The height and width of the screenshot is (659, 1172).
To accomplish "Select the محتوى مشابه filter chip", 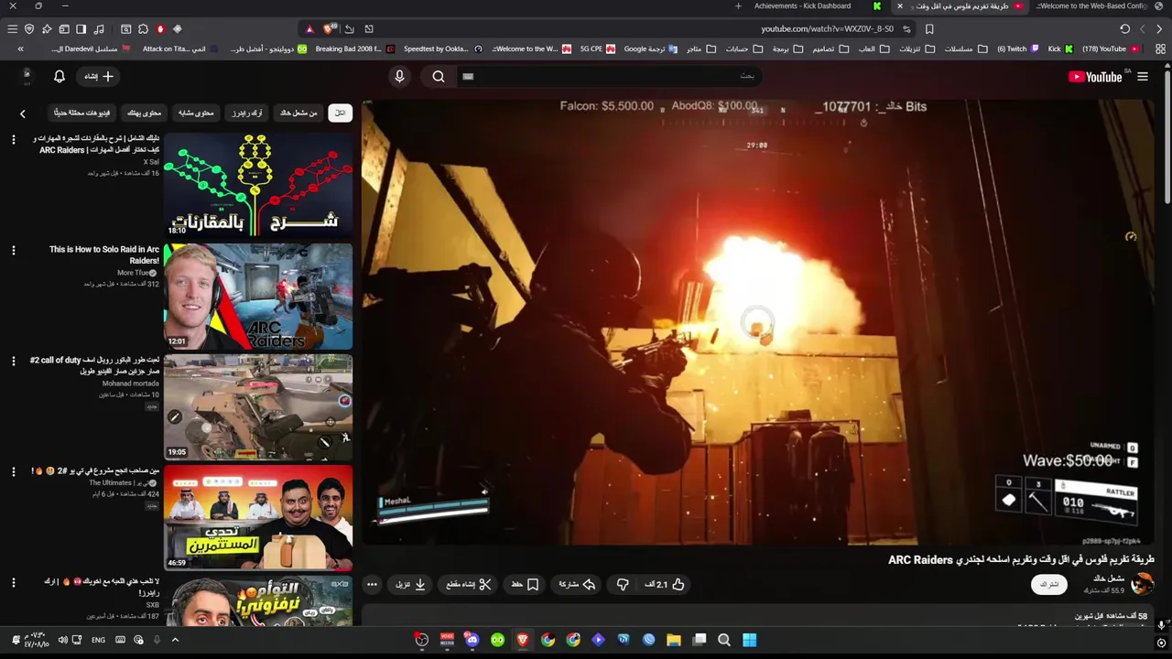I will (196, 113).
